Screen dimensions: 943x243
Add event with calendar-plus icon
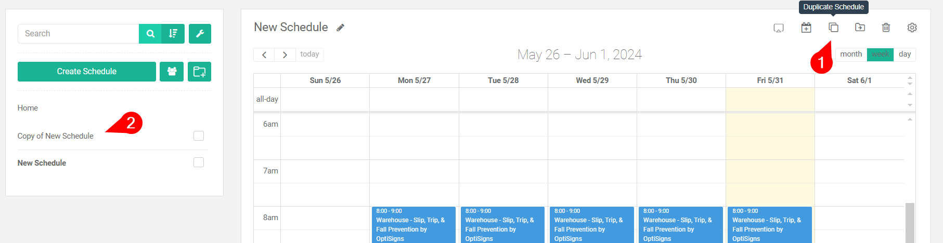806,28
